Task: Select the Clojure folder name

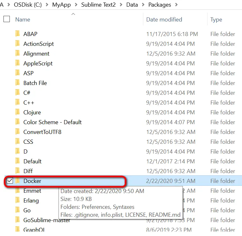Action: [32, 112]
